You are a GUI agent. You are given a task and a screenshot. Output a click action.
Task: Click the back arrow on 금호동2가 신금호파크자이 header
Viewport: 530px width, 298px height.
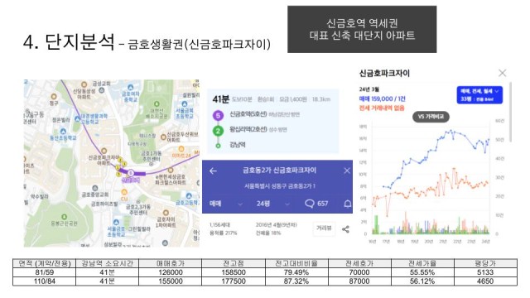213,171
